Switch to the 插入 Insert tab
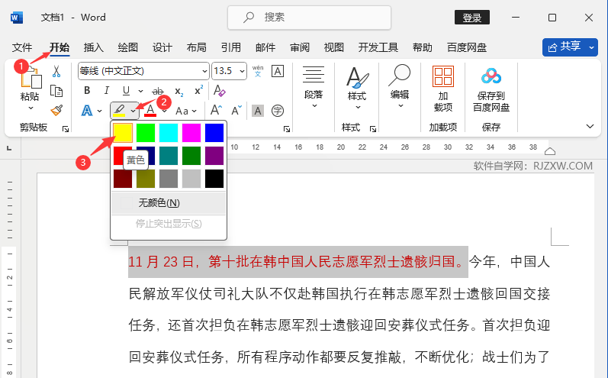The height and width of the screenshot is (378, 608). point(94,48)
